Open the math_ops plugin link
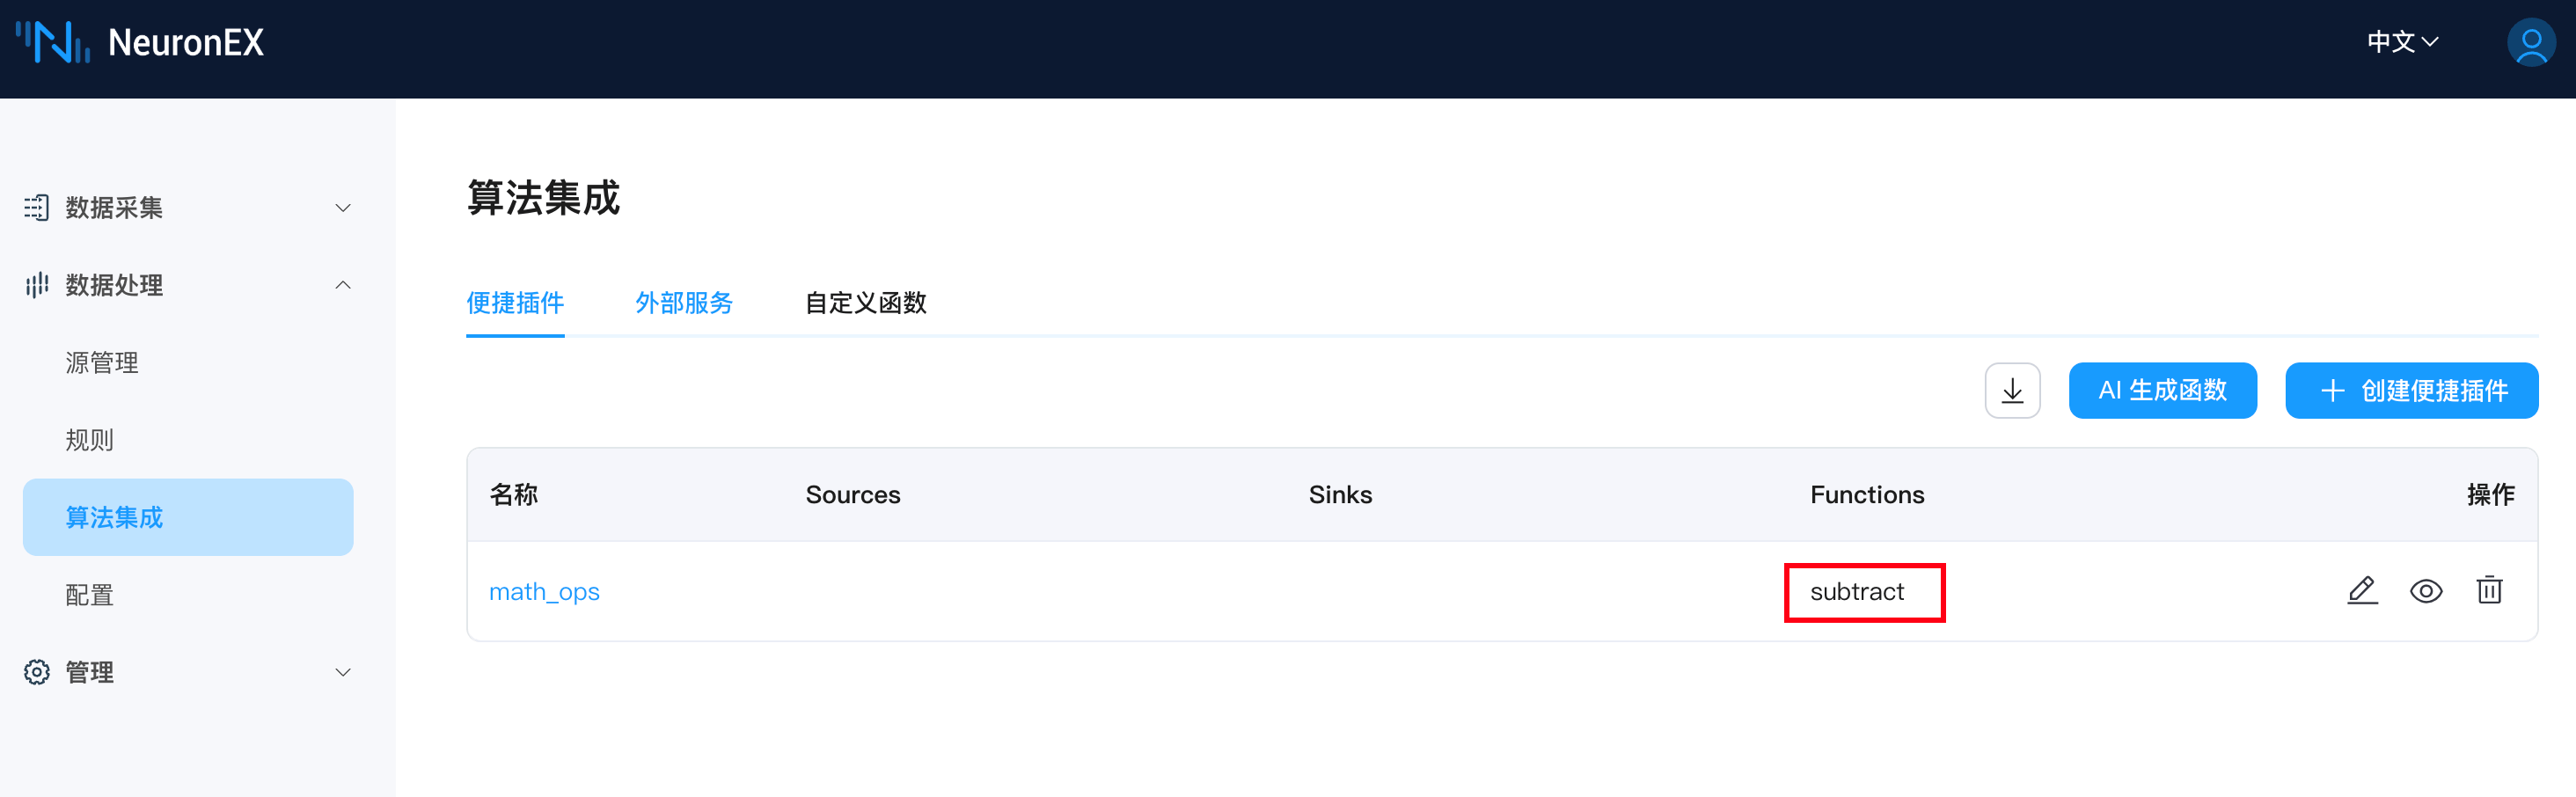Viewport: 2576px width, 797px height. (544, 591)
